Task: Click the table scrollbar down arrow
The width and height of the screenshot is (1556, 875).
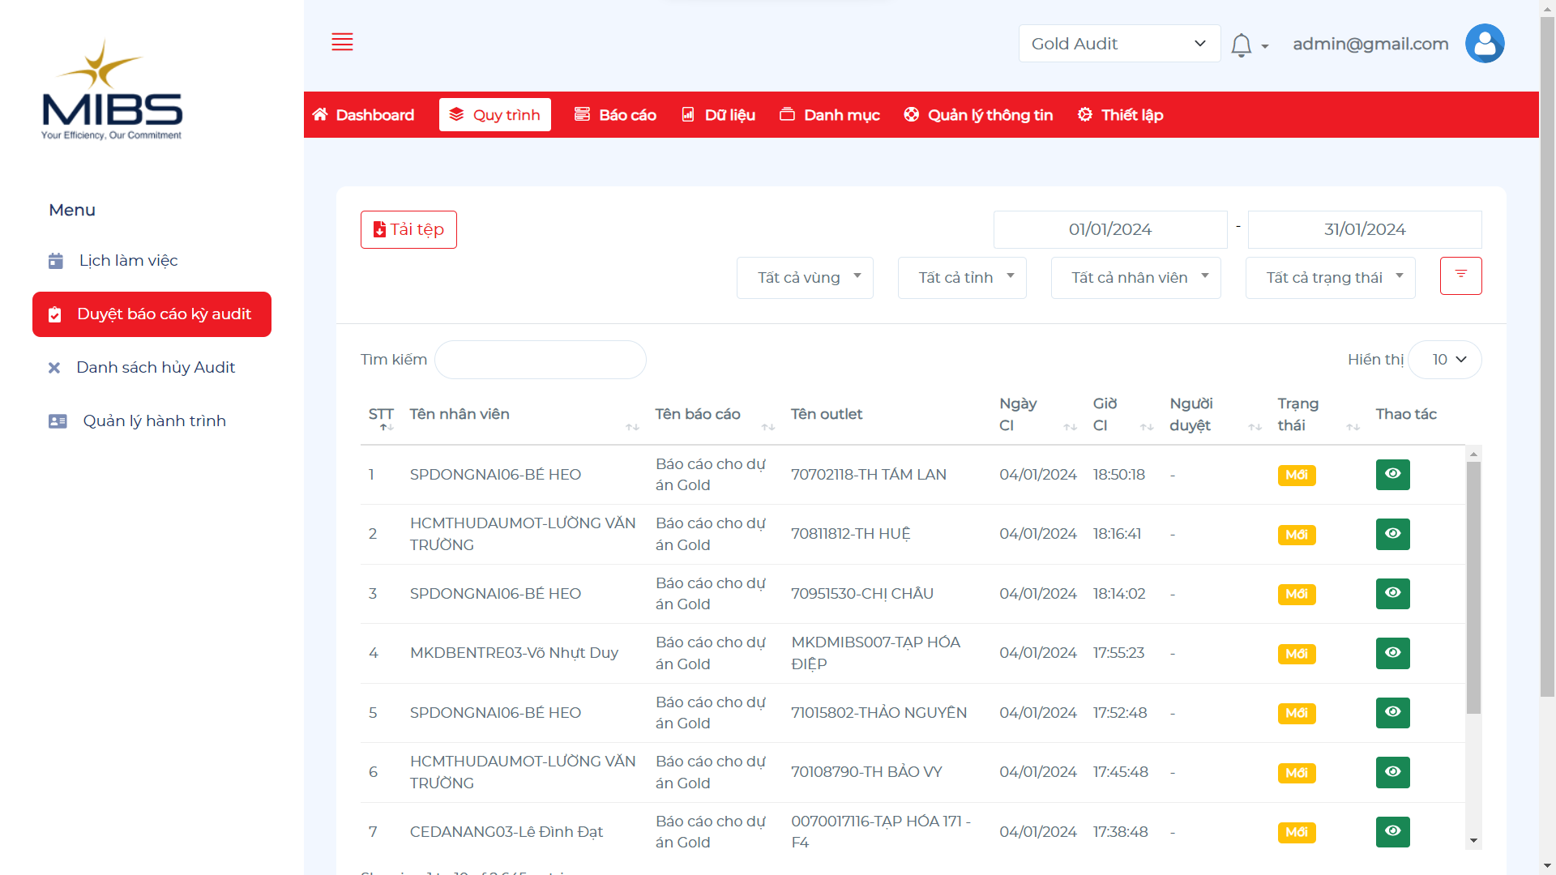Action: (1473, 841)
